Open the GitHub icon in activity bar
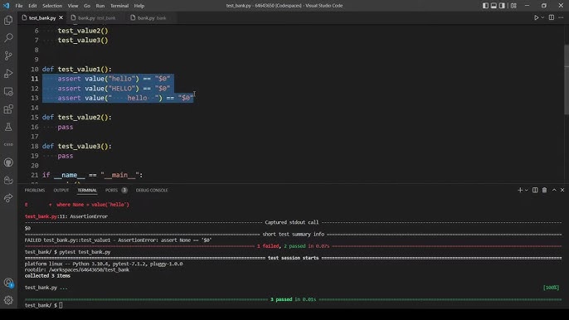This screenshot has width=569, height=320. click(8, 162)
